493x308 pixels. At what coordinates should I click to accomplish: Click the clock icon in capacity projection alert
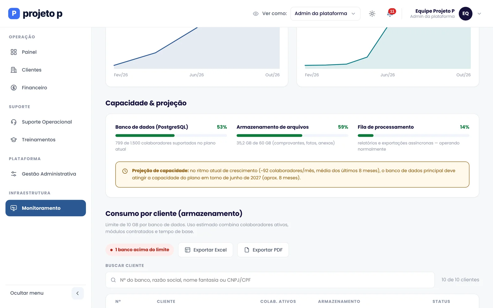(125, 171)
